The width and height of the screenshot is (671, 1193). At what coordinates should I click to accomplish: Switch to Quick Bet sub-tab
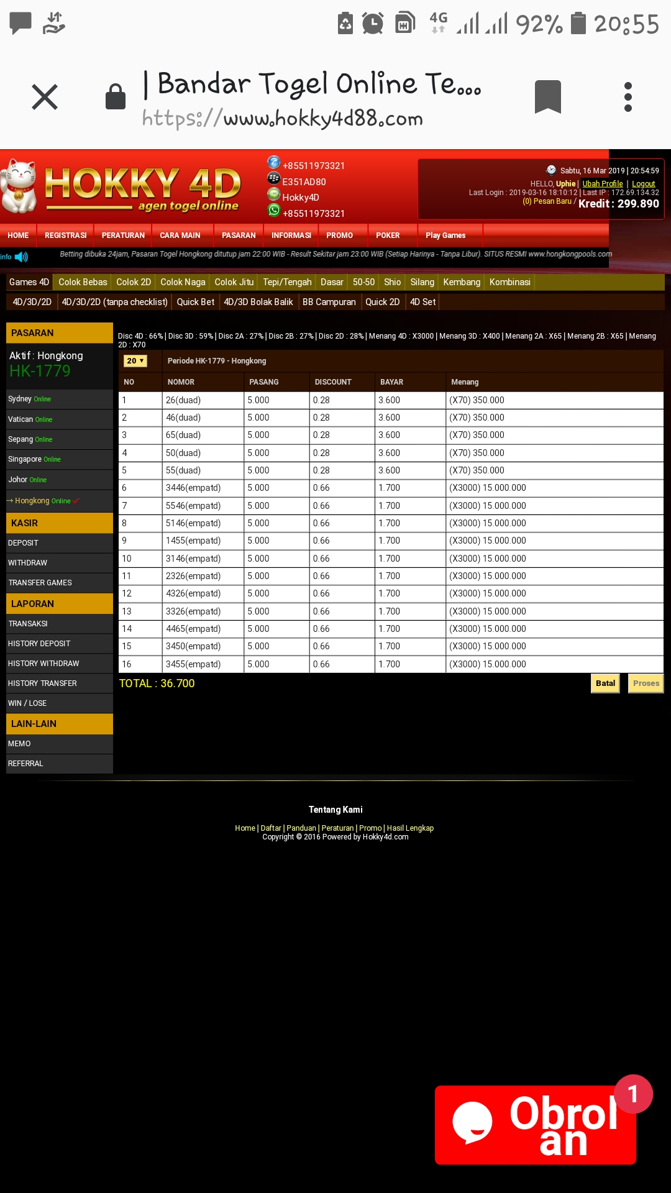196,302
